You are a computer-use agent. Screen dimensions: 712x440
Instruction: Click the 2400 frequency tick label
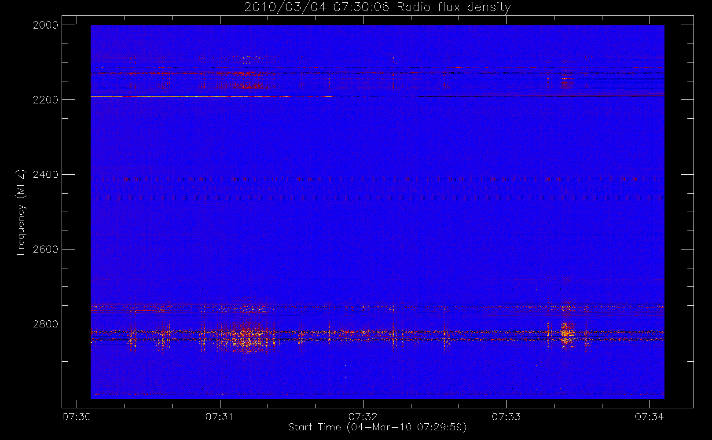point(46,175)
